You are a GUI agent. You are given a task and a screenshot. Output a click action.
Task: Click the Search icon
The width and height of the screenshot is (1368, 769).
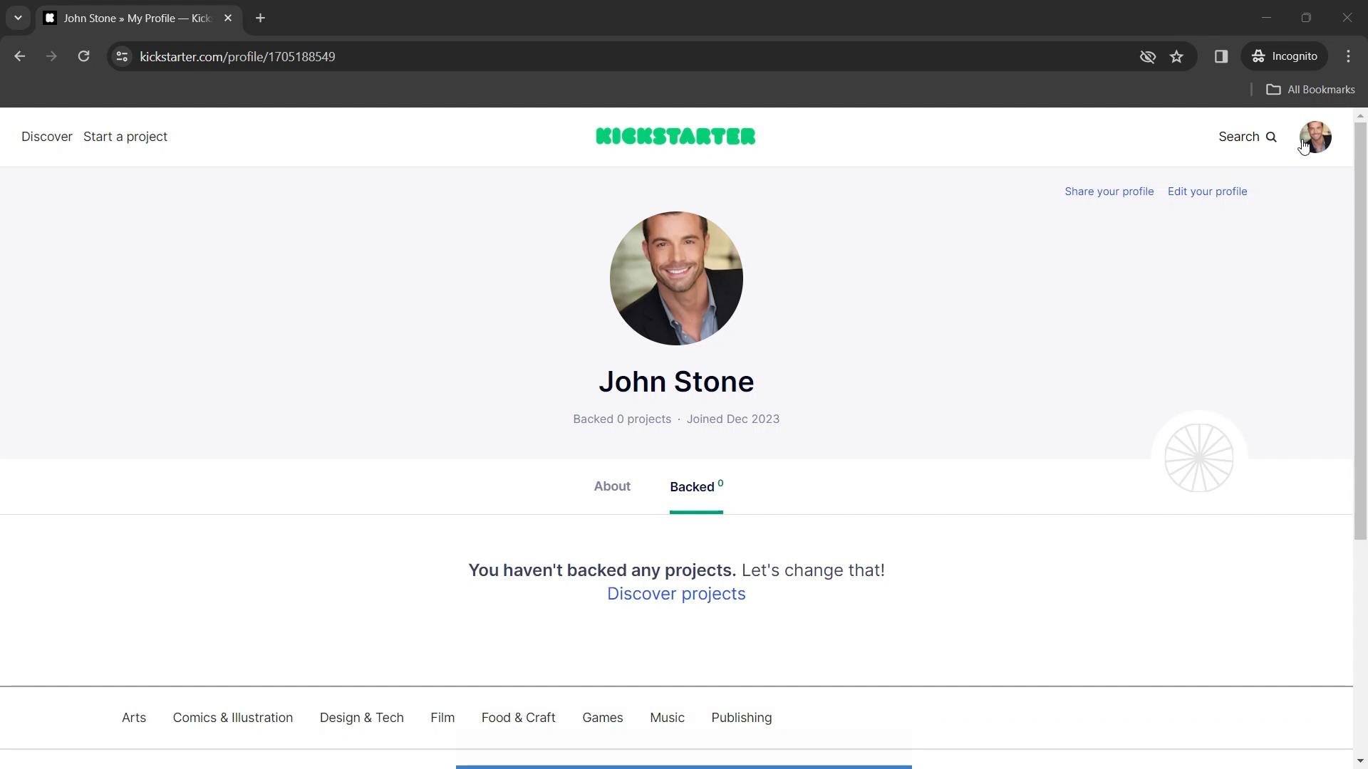click(x=1273, y=136)
